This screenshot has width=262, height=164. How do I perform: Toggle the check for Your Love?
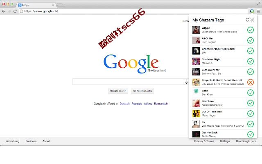coord(251,103)
